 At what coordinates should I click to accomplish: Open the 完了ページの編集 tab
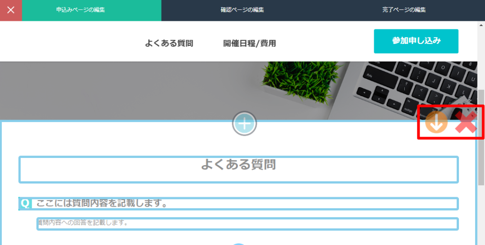[x=404, y=10]
